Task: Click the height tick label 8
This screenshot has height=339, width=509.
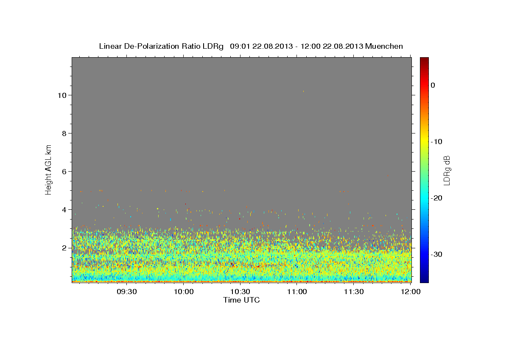Action: point(64,133)
